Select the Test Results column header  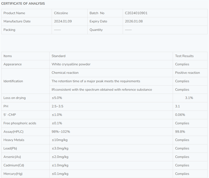(184, 56)
